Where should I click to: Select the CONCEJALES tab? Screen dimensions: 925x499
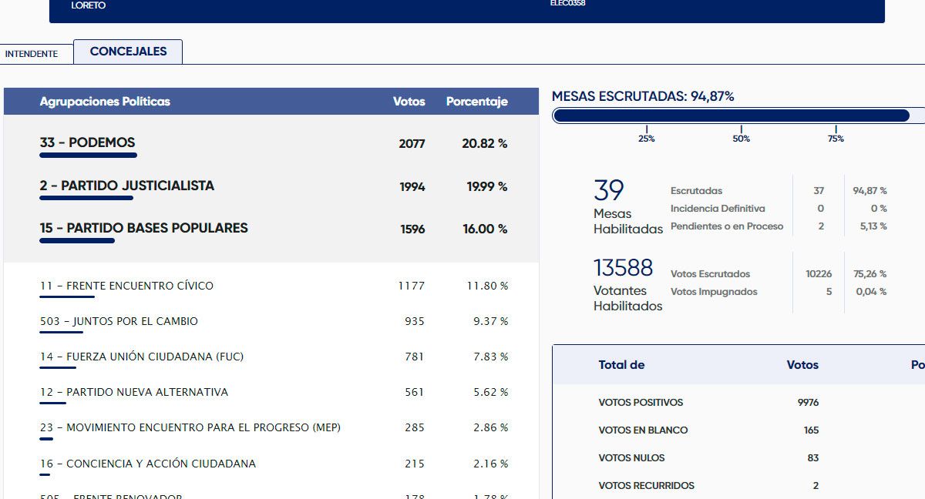pyautogui.click(x=128, y=52)
